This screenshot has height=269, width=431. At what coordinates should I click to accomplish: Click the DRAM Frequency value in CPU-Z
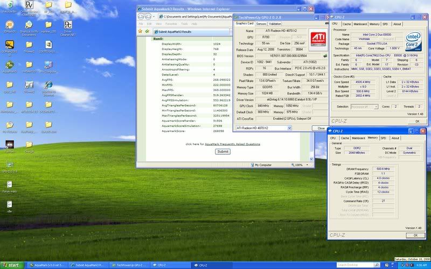point(383,169)
